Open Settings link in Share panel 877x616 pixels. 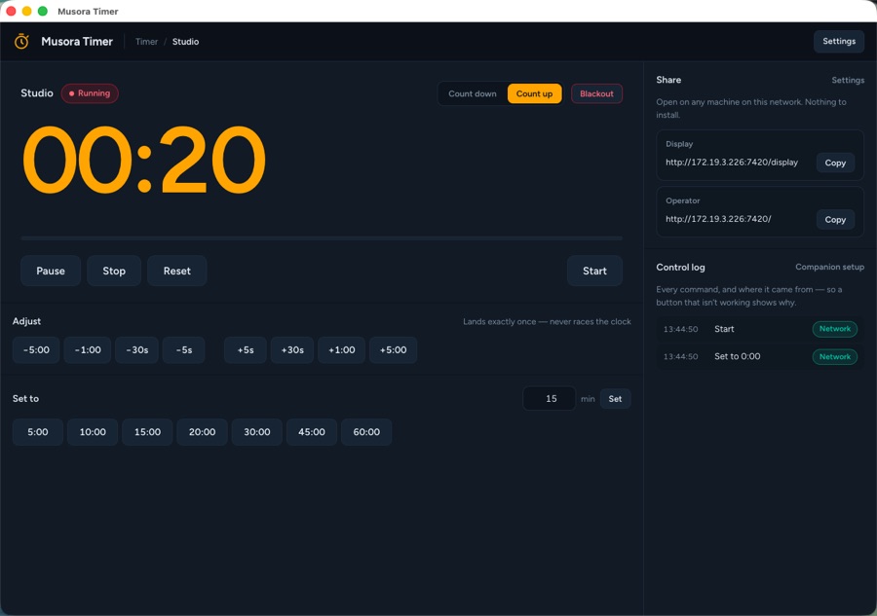click(x=848, y=81)
